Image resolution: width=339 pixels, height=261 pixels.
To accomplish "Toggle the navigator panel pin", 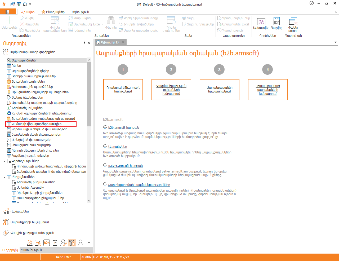I will [84, 43].
